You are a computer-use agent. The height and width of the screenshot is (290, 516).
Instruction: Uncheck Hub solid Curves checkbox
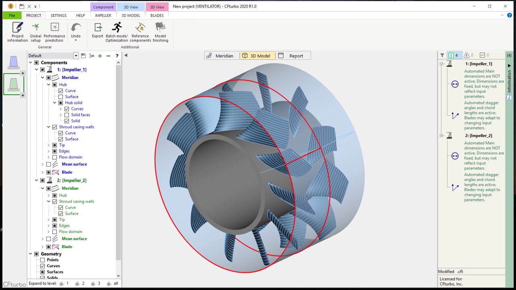(x=67, y=109)
